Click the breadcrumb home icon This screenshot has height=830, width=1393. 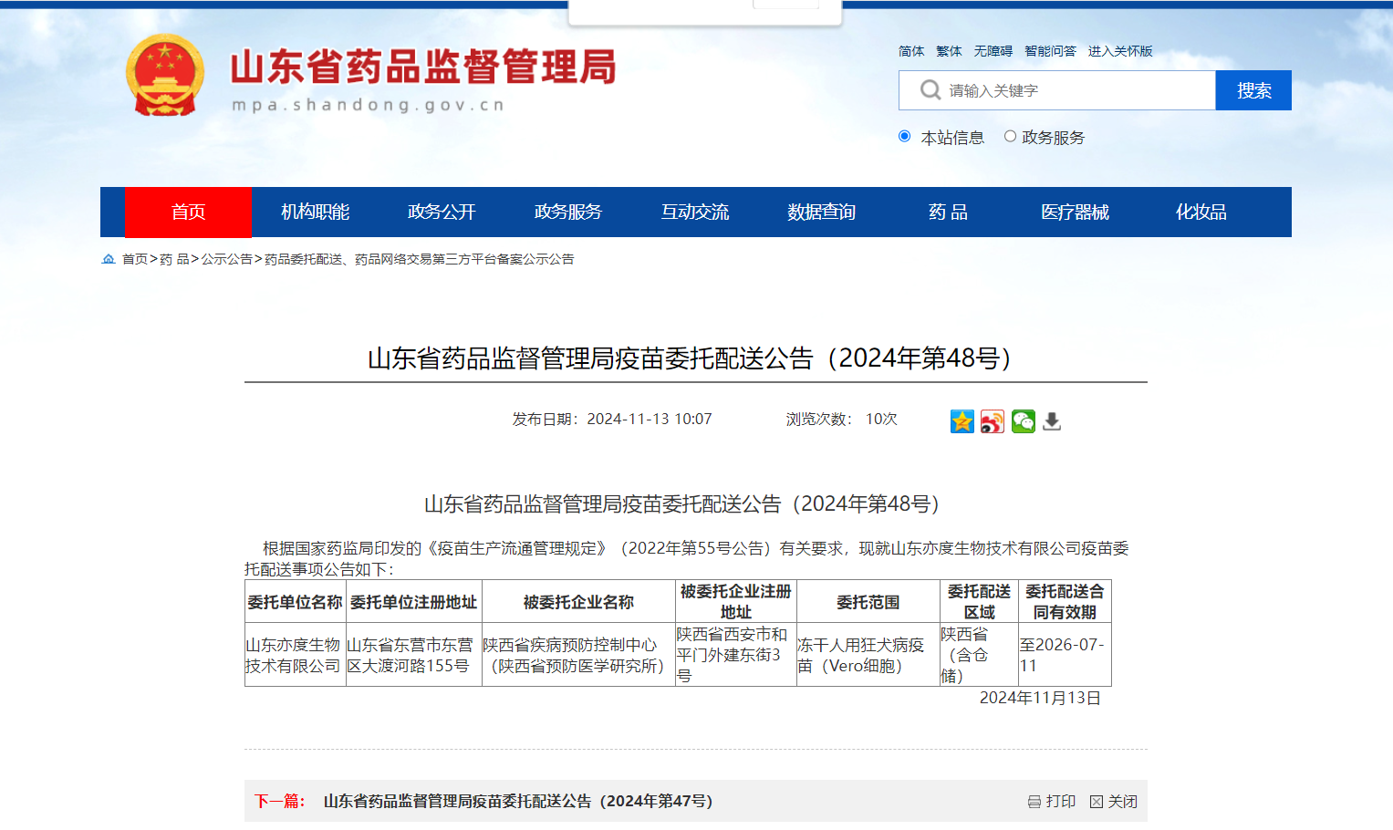(x=109, y=260)
